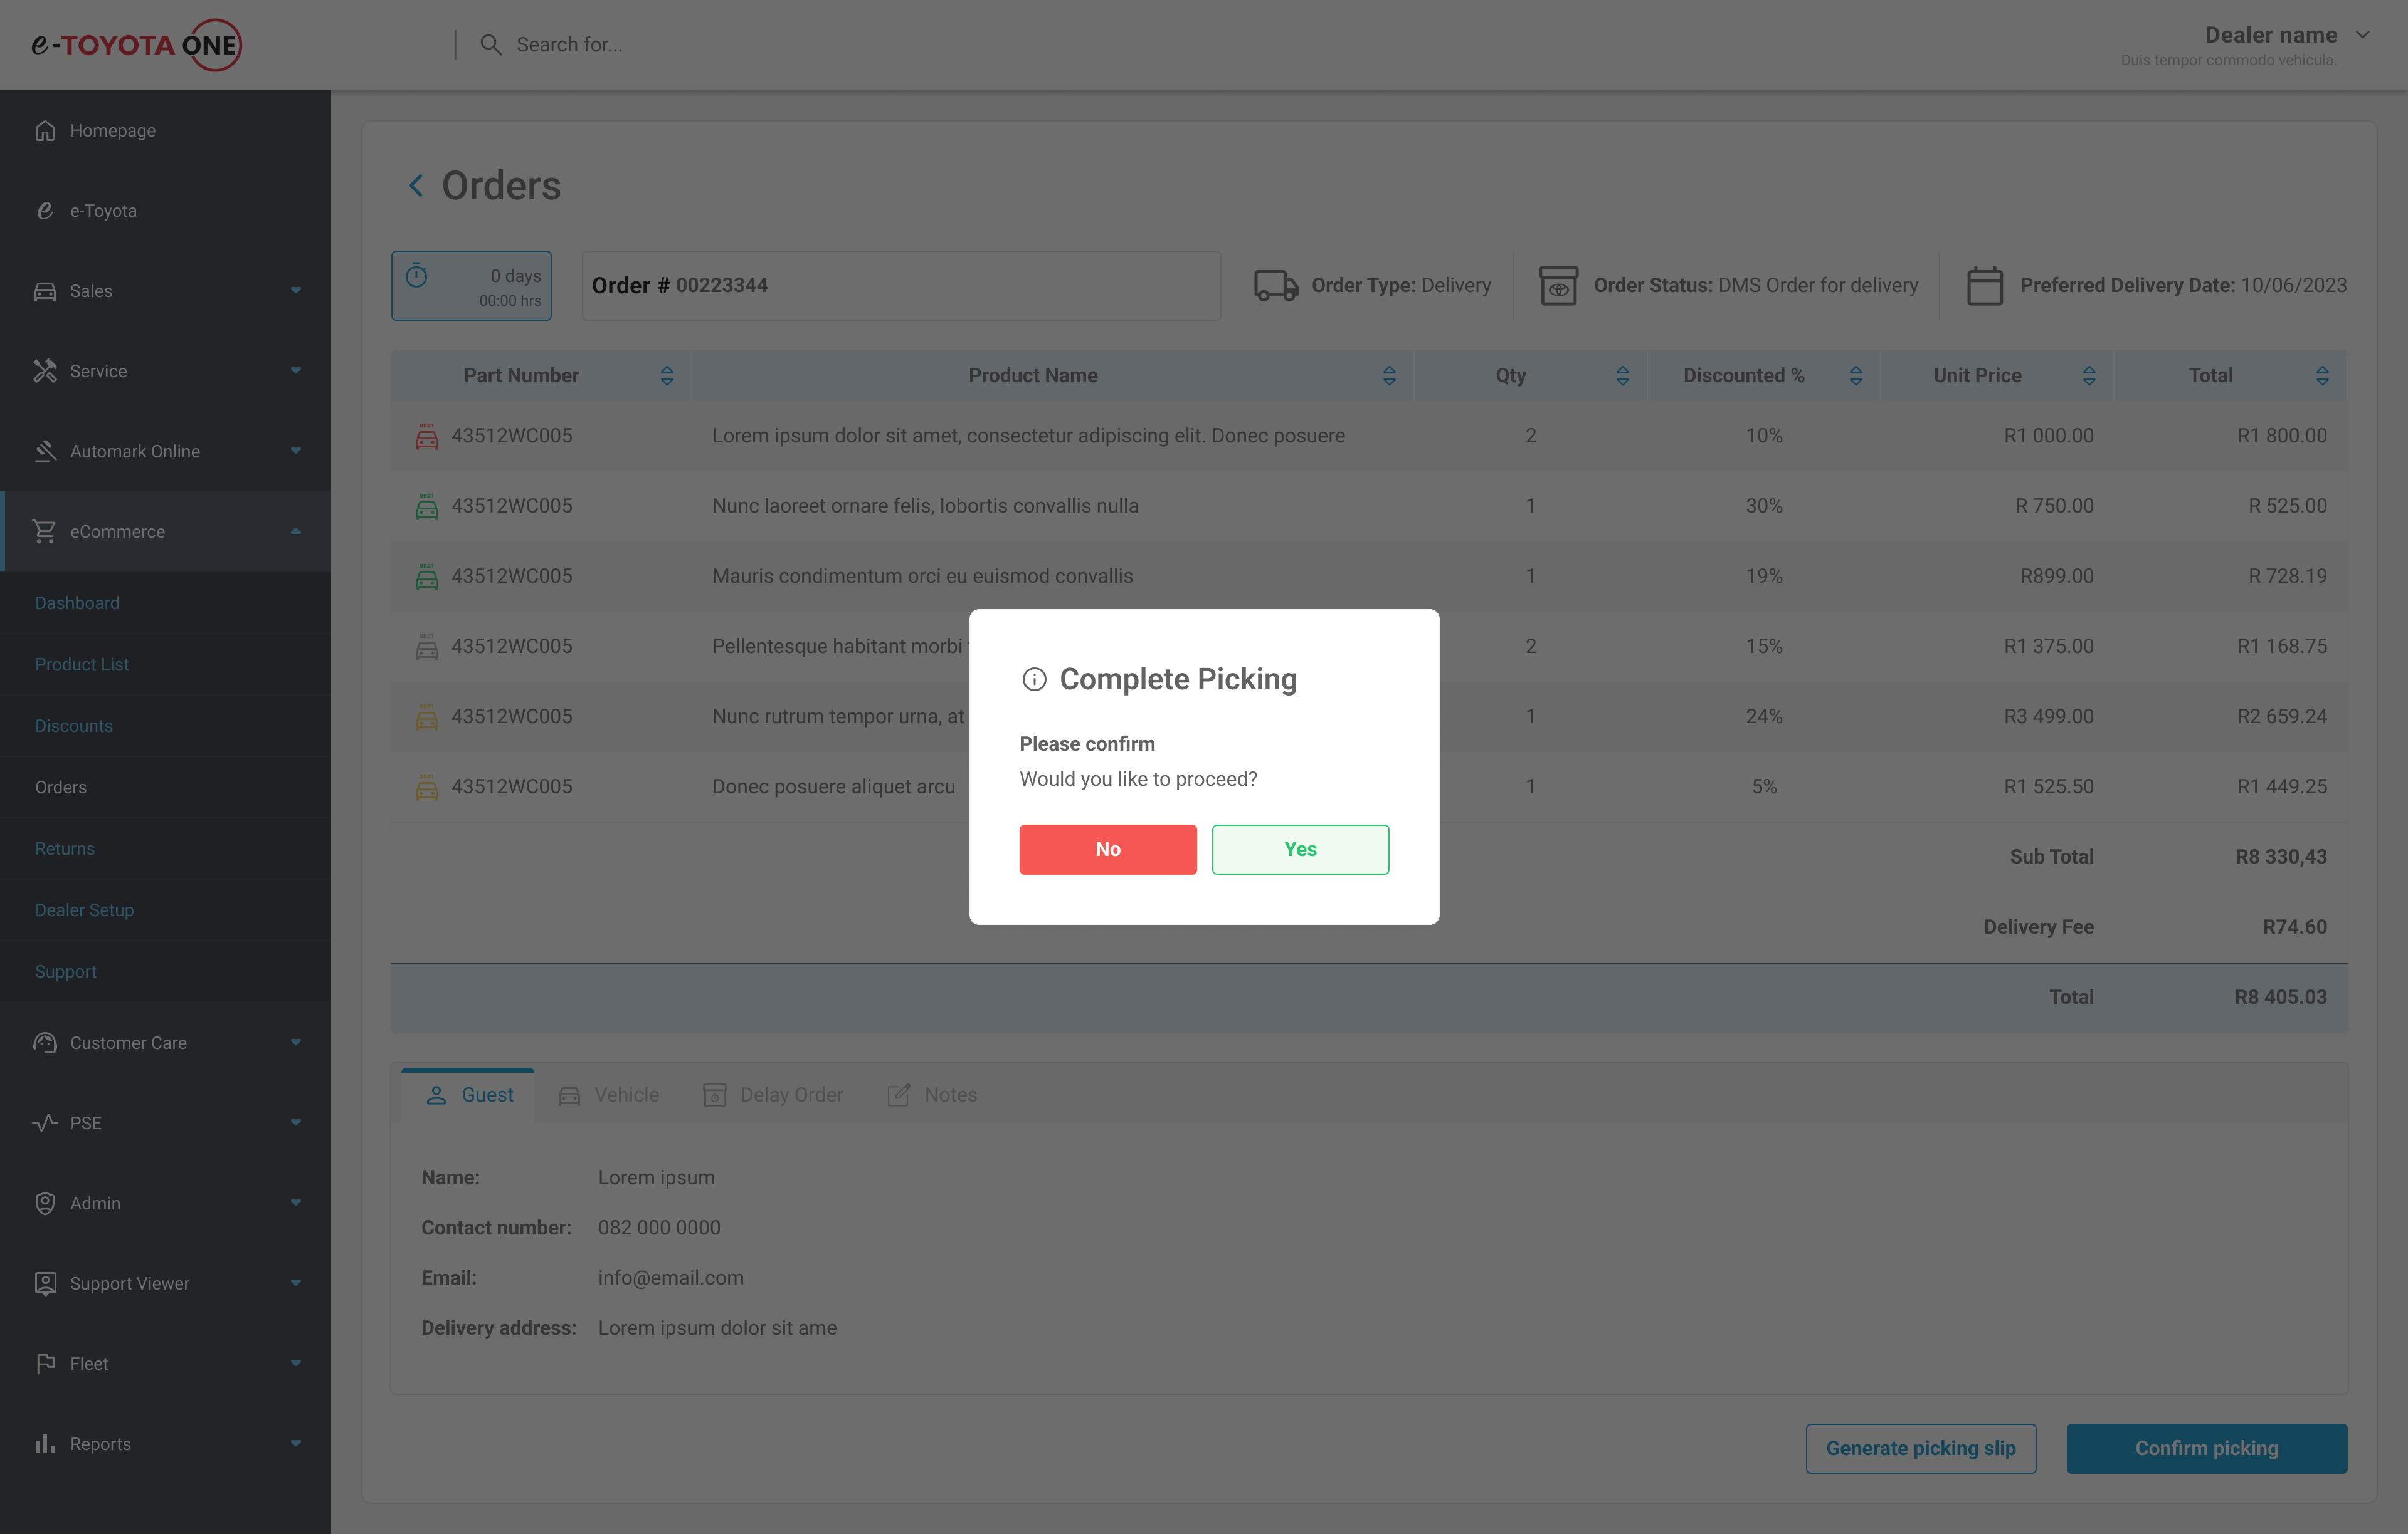Toggle sort on Unit Price column
The image size is (2408, 1534).
click(x=2088, y=376)
